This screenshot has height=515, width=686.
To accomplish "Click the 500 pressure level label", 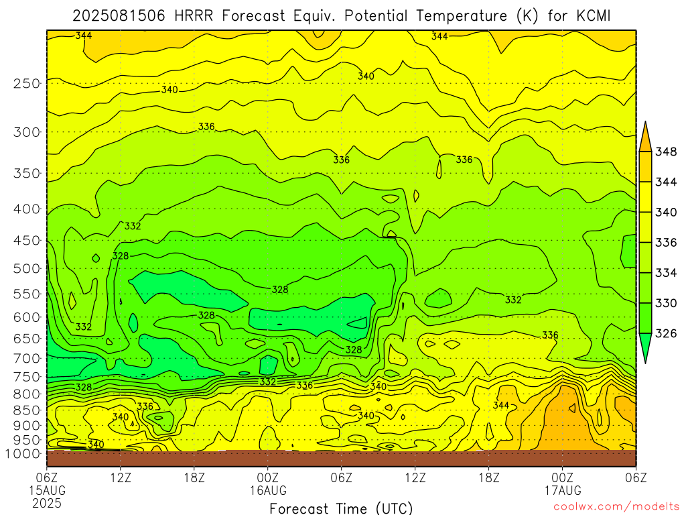I will click(x=27, y=268).
